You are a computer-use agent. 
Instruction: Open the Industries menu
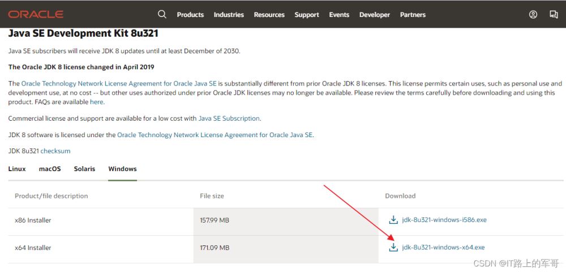[229, 15]
